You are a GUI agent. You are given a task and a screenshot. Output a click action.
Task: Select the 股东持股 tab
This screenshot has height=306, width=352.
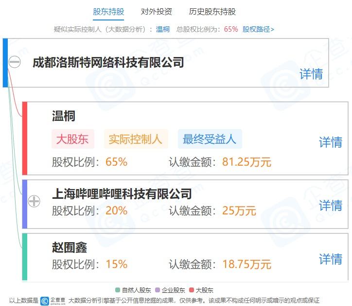tap(108, 12)
